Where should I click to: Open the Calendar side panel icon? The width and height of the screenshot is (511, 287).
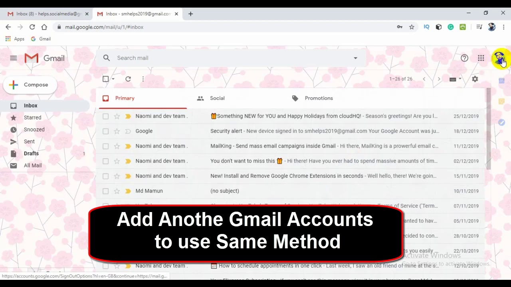pyautogui.click(x=501, y=81)
